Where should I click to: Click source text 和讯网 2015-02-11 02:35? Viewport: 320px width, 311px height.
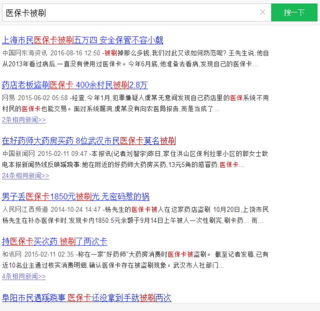tap(38, 254)
